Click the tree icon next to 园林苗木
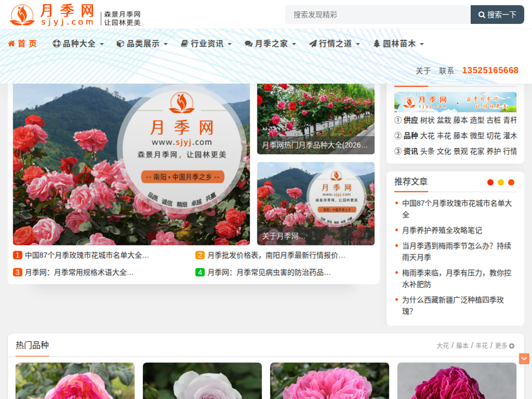This screenshot has height=399, width=532. (x=376, y=43)
